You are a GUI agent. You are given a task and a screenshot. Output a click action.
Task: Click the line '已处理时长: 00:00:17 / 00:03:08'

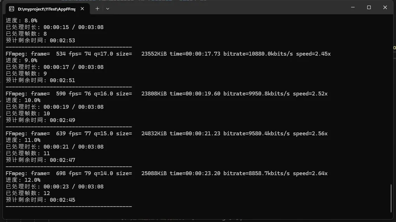point(55,67)
